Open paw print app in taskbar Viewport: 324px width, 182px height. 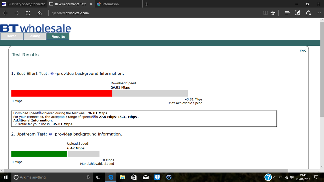[169, 177]
